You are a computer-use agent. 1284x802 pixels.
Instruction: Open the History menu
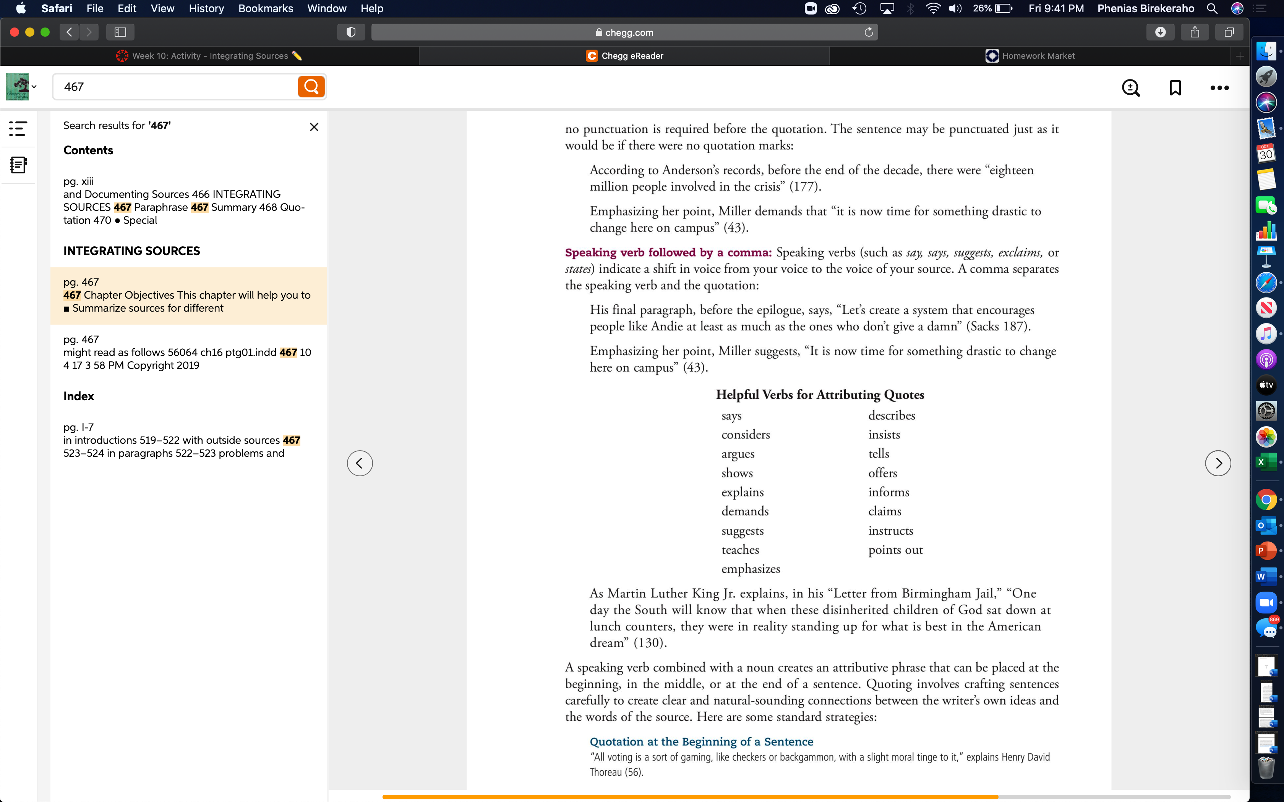(206, 8)
